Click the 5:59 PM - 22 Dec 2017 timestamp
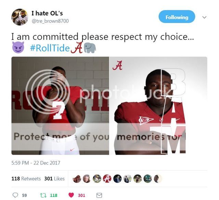 36,163
